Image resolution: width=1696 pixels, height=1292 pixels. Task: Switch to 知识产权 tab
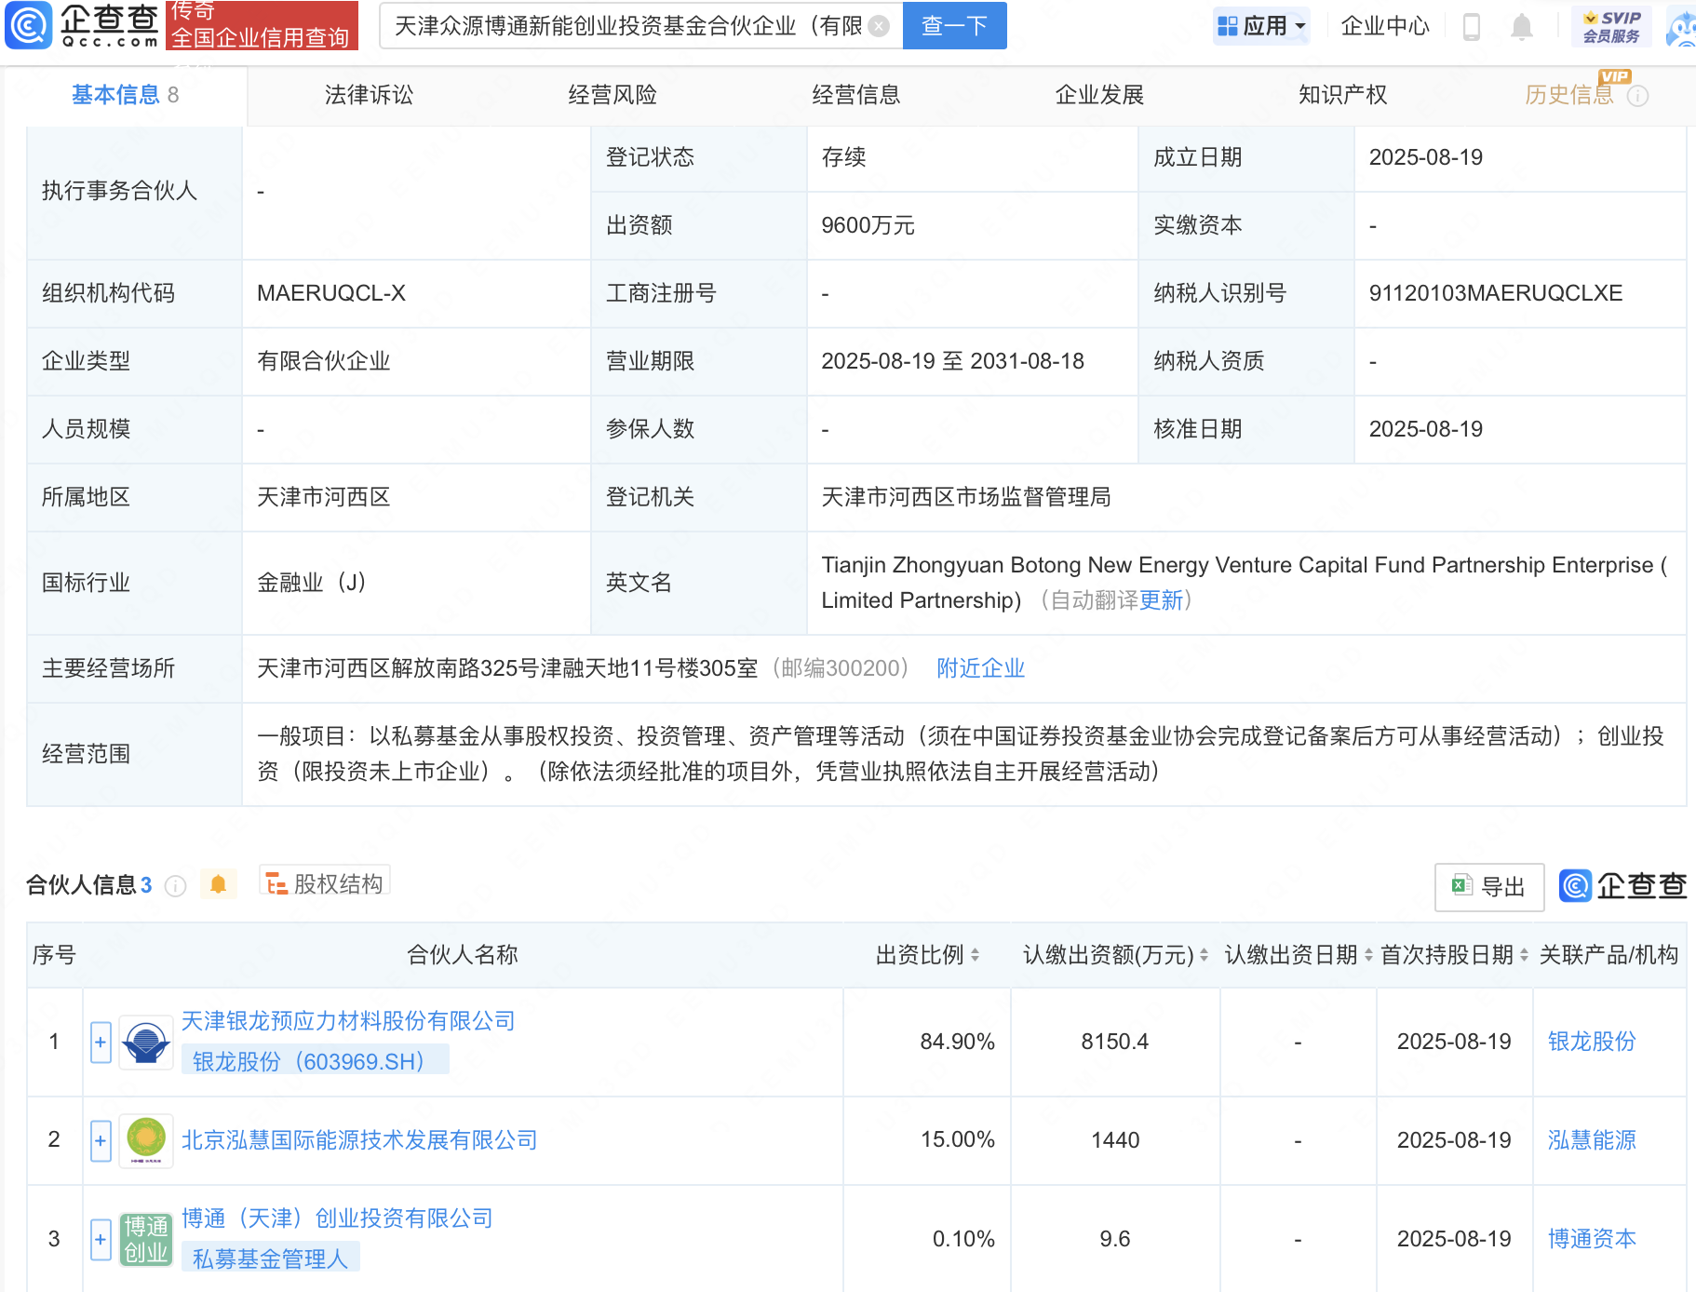[1343, 95]
